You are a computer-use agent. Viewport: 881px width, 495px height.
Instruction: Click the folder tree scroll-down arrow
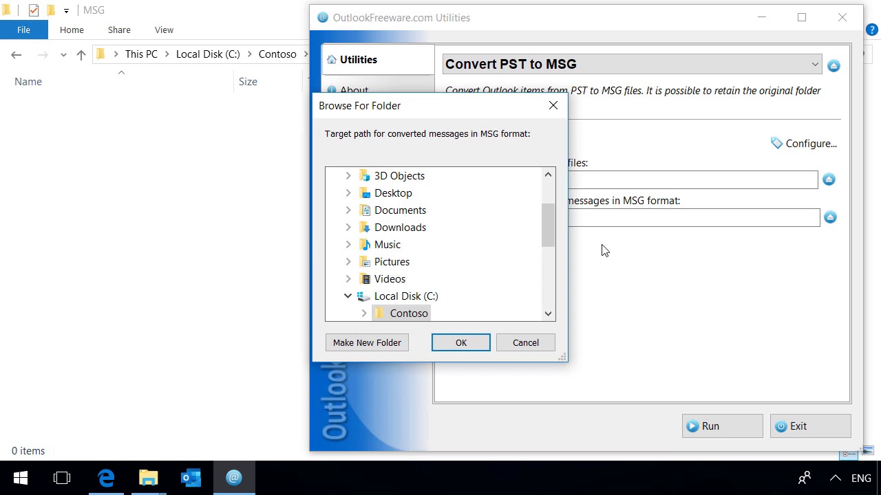[548, 313]
